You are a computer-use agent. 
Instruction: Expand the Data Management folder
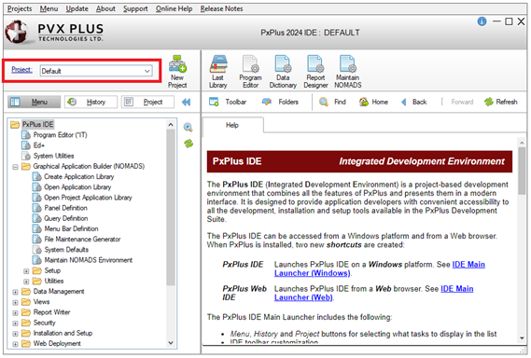(15, 292)
